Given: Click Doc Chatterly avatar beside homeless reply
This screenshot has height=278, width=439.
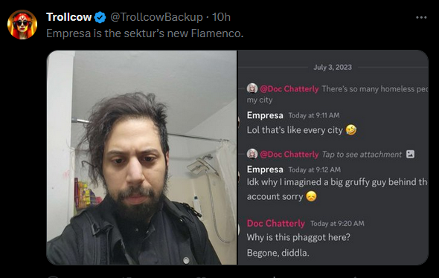Looking at the screenshot, I should (x=252, y=88).
